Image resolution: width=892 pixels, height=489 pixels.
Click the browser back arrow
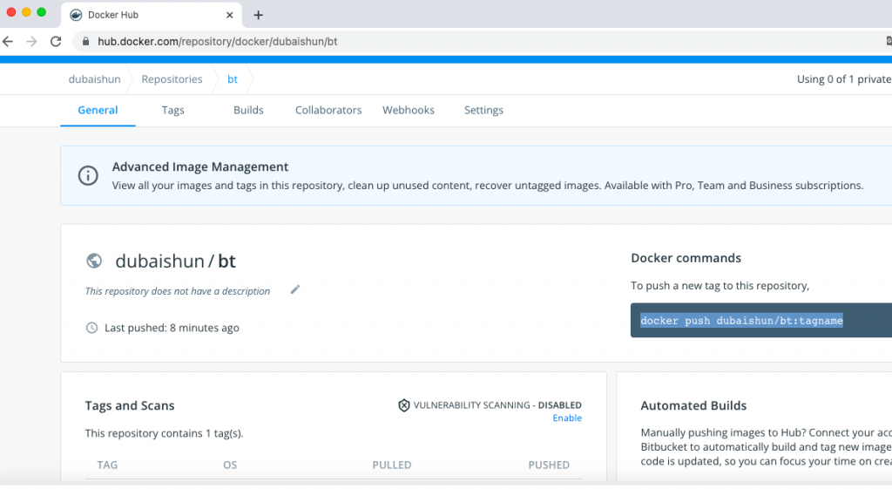pyautogui.click(x=8, y=42)
